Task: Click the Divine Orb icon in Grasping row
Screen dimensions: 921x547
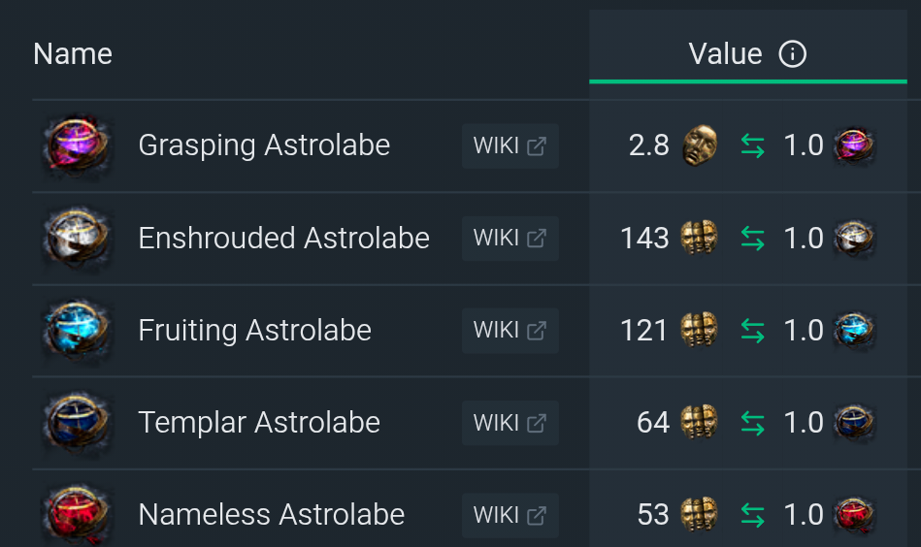Action: point(699,145)
